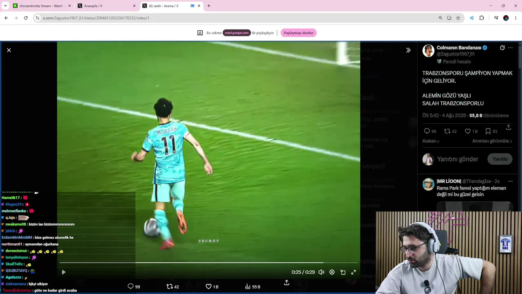The image size is (522, 294).
Task: Open more options for Colmanın Bandanası's tweet
Action: (x=510, y=48)
